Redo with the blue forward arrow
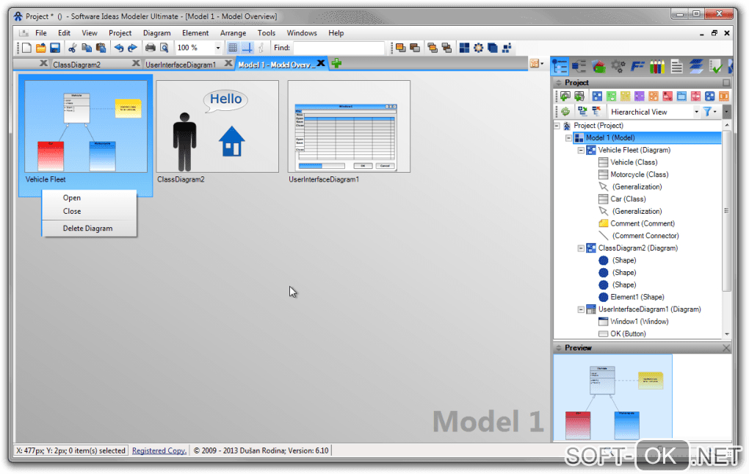This screenshot has width=749, height=474. [x=132, y=48]
